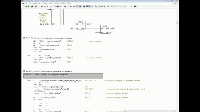Screen dimensions: 200x112
Task: Click the #i_L_Addr input at IN2
Action: point(44,24)
